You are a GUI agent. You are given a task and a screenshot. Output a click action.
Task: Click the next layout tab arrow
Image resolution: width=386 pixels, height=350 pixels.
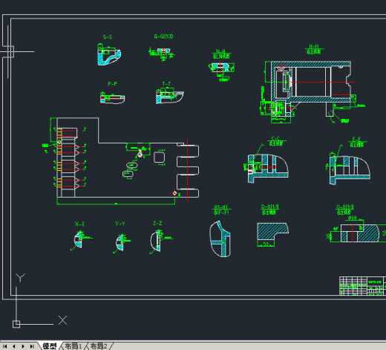tap(23, 346)
